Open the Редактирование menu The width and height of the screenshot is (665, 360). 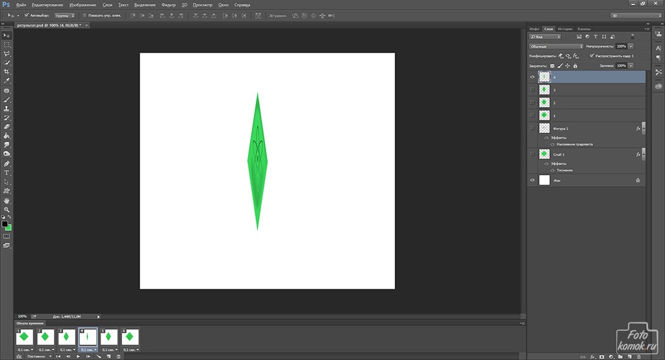coord(47,5)
